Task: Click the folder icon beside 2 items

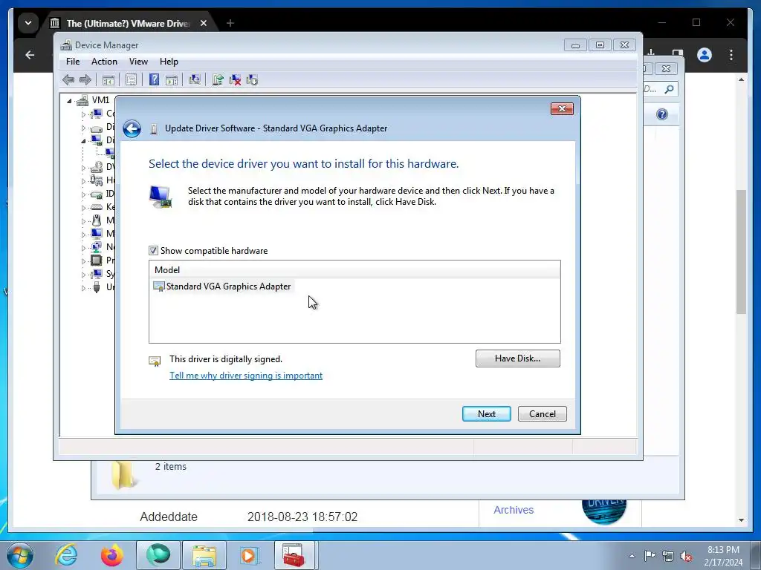Action: 123,474
